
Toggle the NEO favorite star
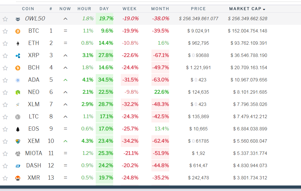tap(5, 92)
